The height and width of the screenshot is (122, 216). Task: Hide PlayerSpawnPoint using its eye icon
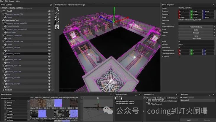click(49, 20)
